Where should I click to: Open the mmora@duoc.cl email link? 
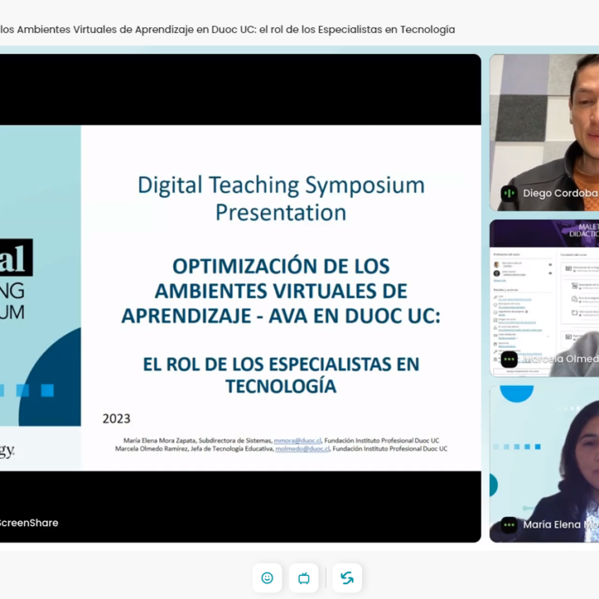point(297,441)
